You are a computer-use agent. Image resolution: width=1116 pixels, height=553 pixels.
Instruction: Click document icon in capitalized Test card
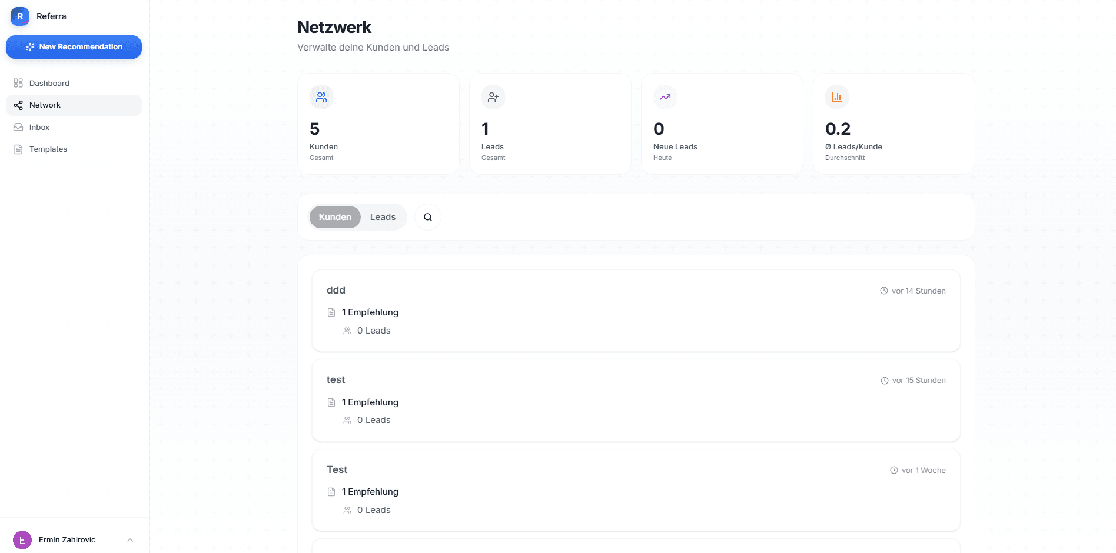pyautogui.click(x=331, y=492)
